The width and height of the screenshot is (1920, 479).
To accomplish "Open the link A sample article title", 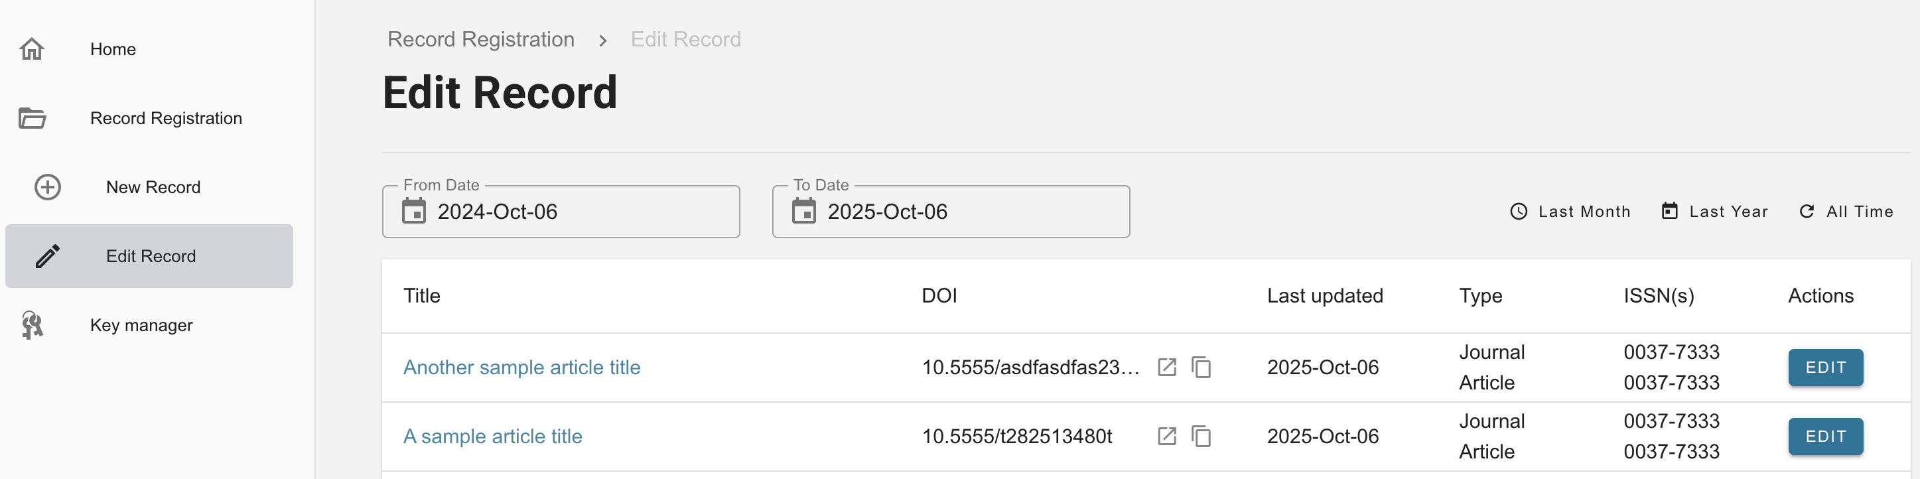I will point(493,437).
